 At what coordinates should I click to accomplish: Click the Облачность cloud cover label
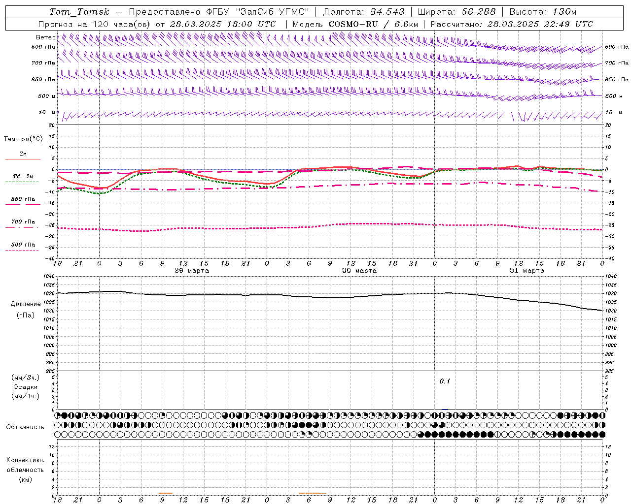click(x=25, y=427)
